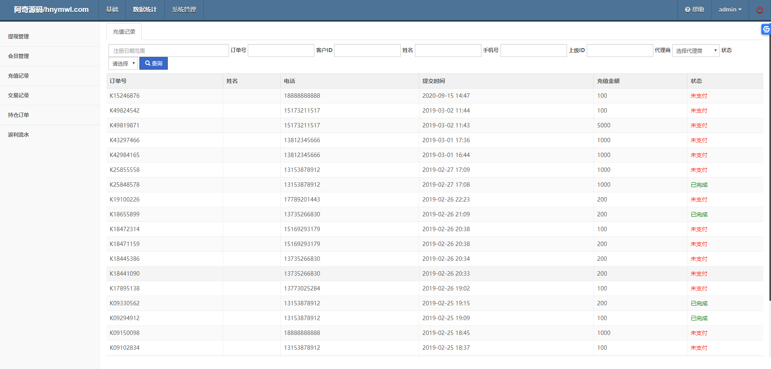771x369 pixels.
Task: Click the magnifier icon on the 查询 button
Action: pos(148,63)
